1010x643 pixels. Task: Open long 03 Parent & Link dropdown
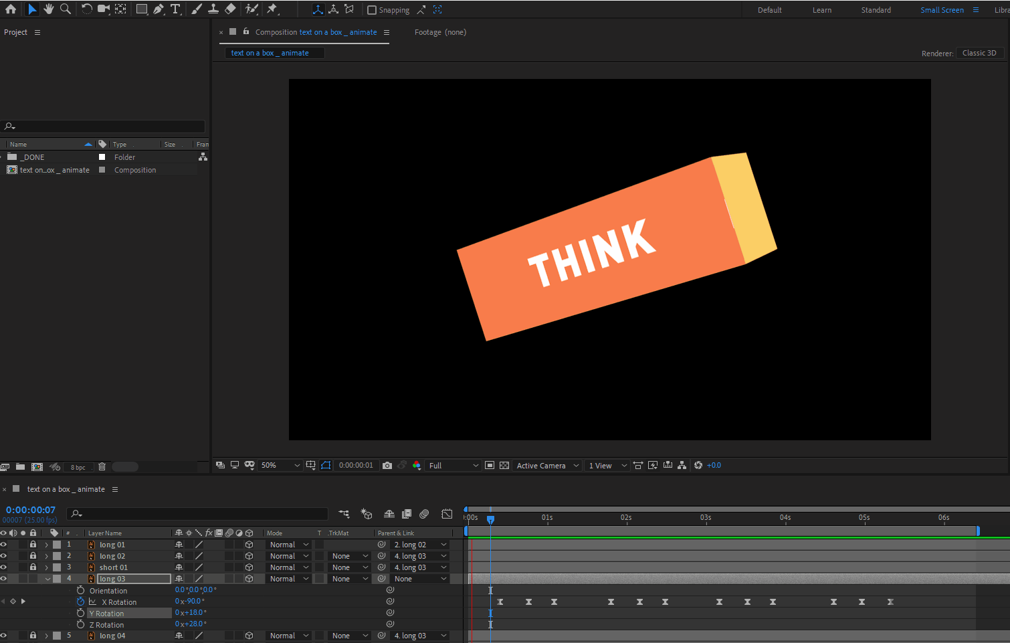420,579
